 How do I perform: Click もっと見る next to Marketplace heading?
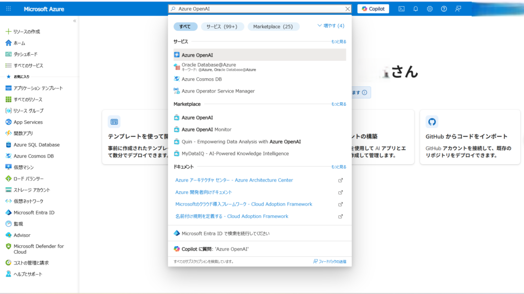point(339,104)
